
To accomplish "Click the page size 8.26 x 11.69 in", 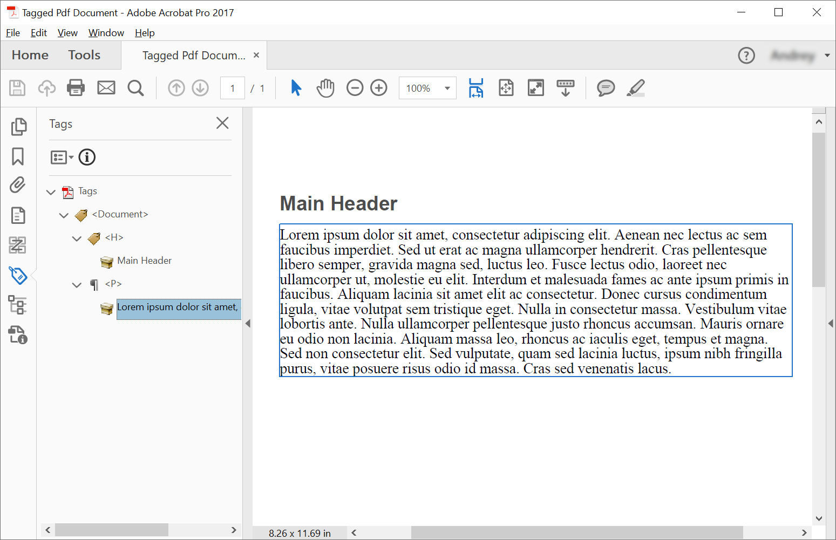I will pos(300,533).
